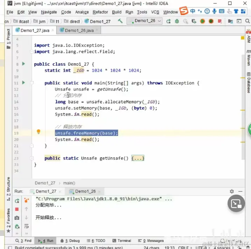This screenshot has height=249, width=251.
Task: Close the Demo1_26 run tab
Action: [99, 191]
